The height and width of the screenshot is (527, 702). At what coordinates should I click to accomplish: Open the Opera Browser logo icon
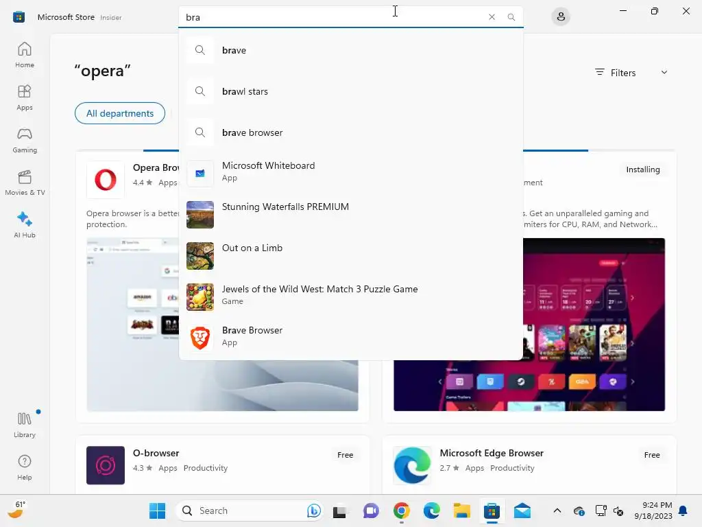coord(105,180)
